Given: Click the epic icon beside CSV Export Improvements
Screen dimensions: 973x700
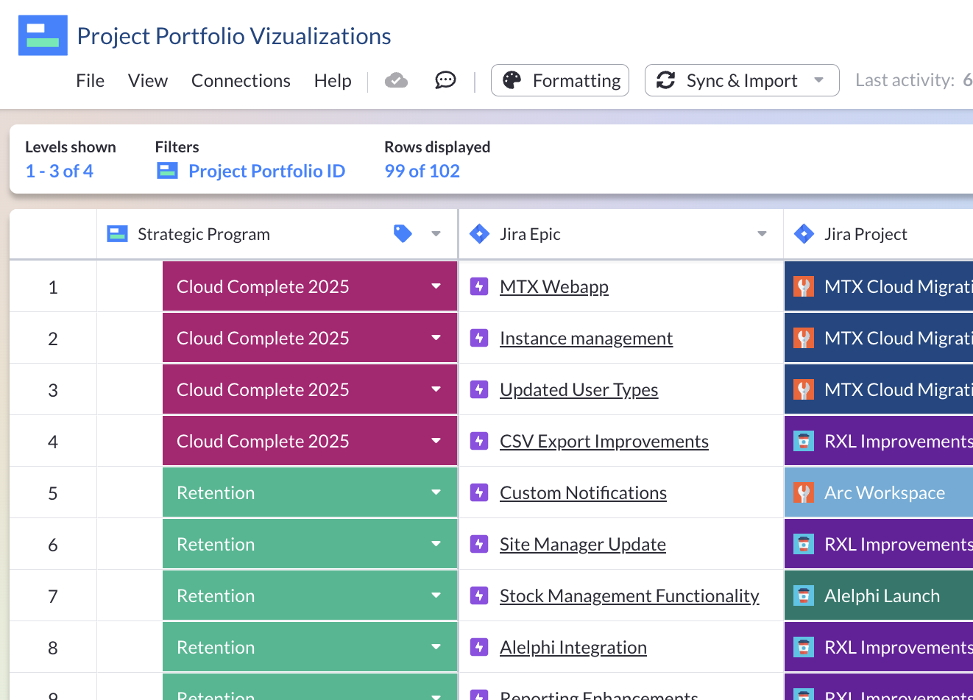Looking at the screenshot, I should pyautogui.click(x=479, y=441).
